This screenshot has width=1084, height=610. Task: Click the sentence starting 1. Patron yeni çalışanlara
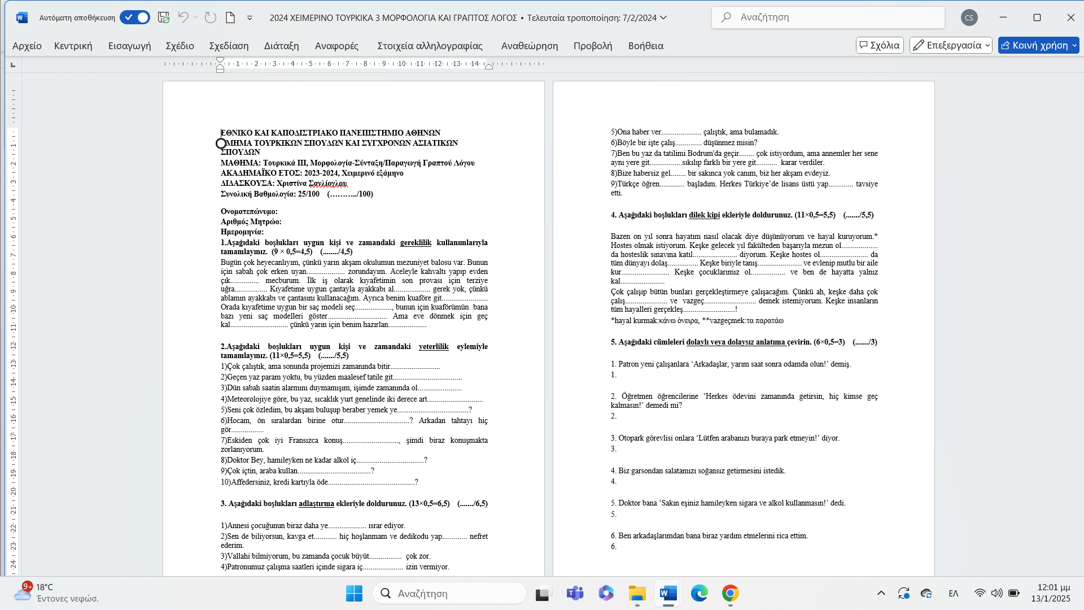pos(731,364)
